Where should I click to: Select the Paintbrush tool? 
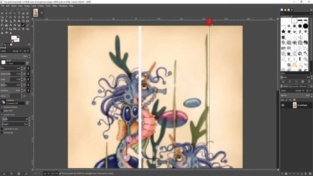(x=27, y=25)
